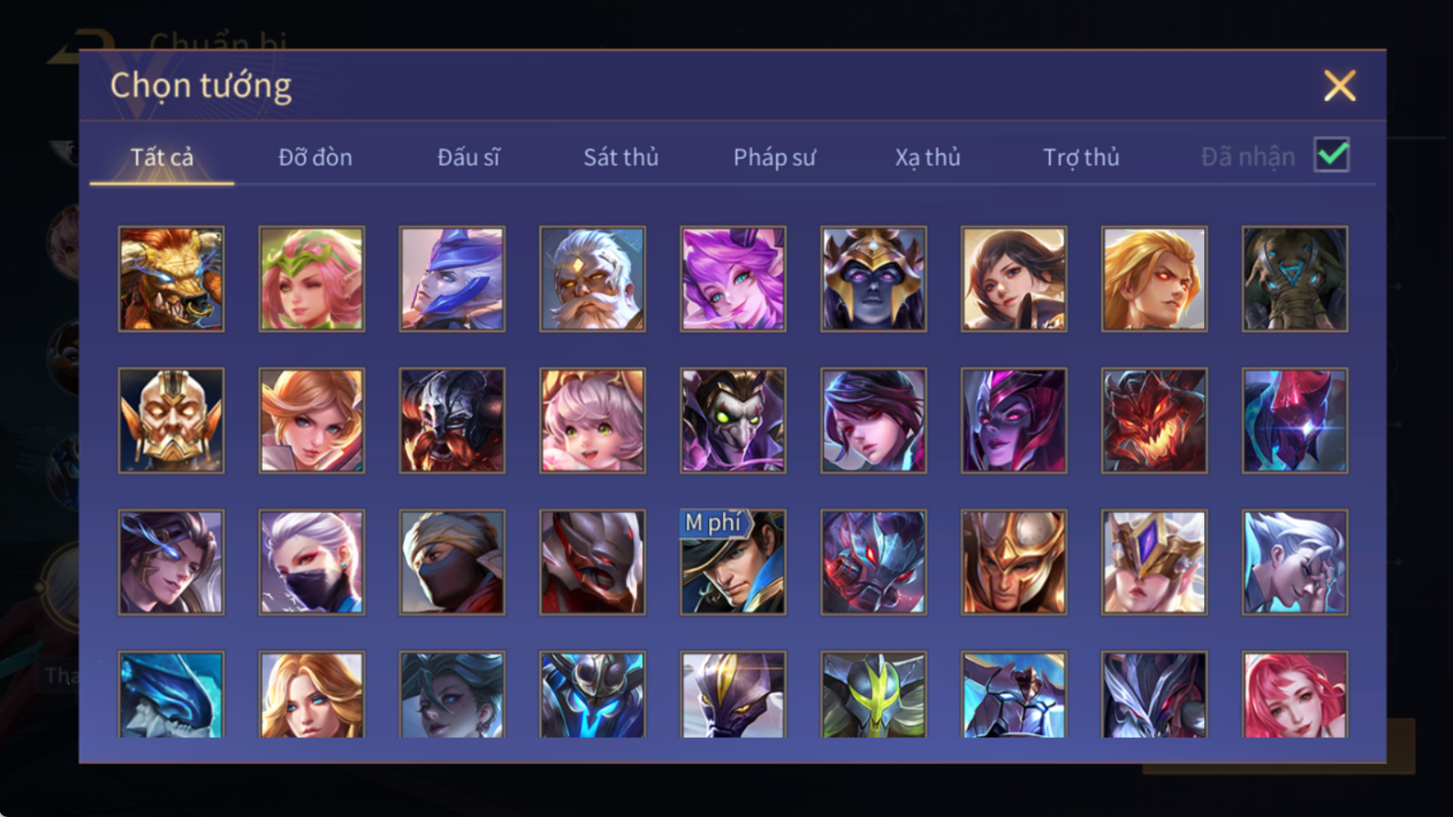
Task: Choose the pink-haired woman in bottom row
Action: coord(1295,694)
